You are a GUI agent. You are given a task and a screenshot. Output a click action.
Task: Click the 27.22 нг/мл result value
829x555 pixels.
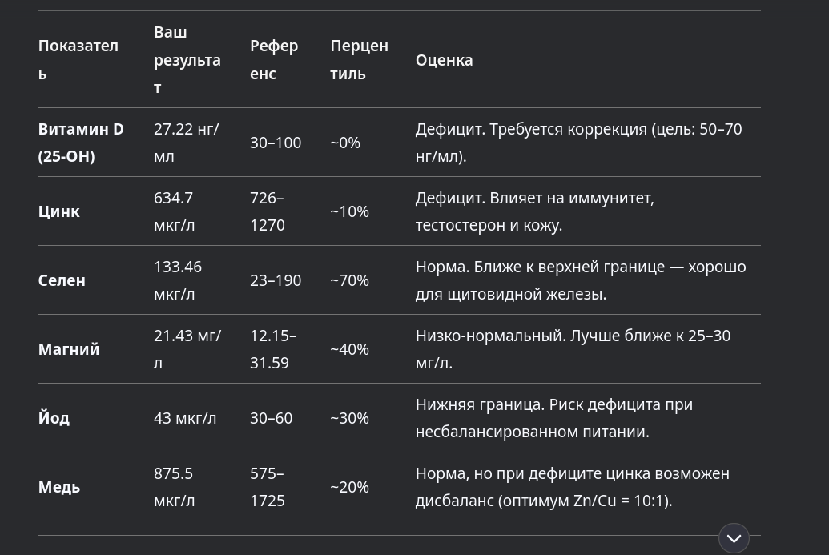pyautogui.click(x=186, y=143)
